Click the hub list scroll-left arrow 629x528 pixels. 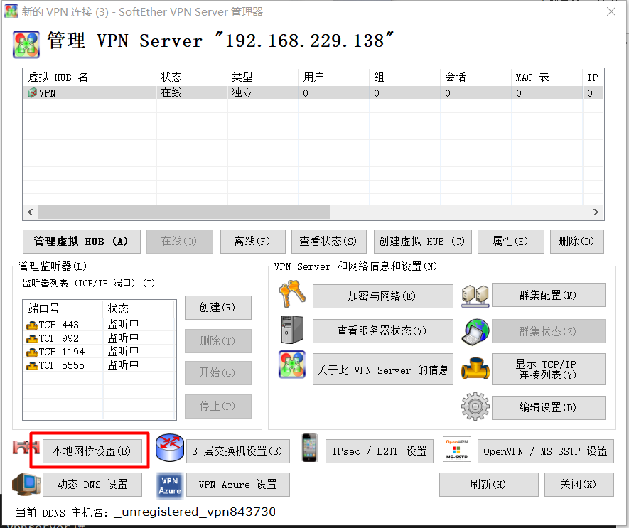31,212
